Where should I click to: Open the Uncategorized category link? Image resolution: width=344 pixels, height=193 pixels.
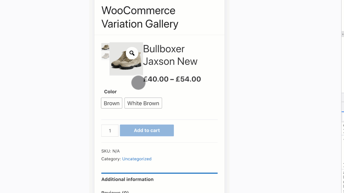pyautogui.click(x=137, y=159)
